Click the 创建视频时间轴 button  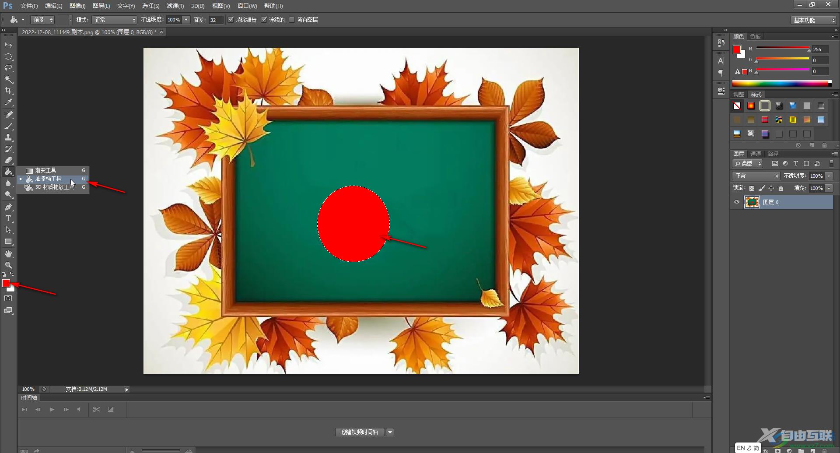(360, 432)
